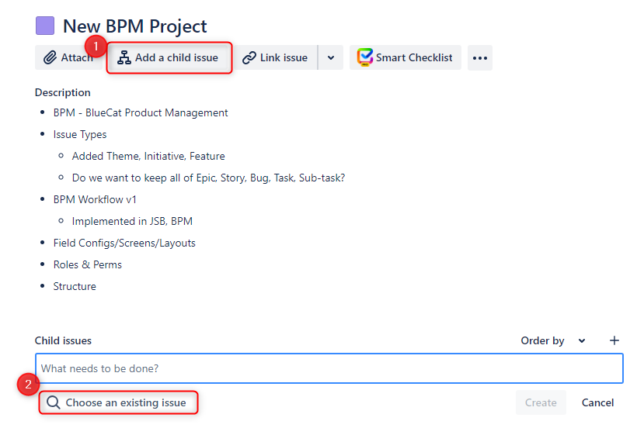The height and width of the screenshot is (435, 637).
Task: Click the 'Issue Types' bullet
Action: pos(80,135)
